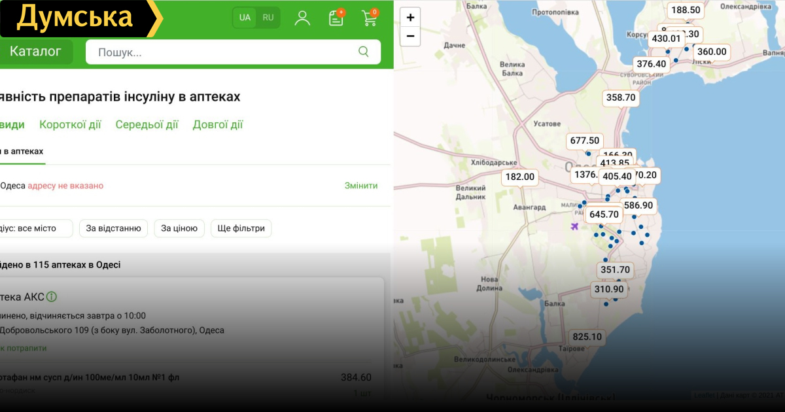Image resolution: width=785 pixels, height=412 pixels.
Task: Click the 'Змінити' address link
Action: [361, 186]
